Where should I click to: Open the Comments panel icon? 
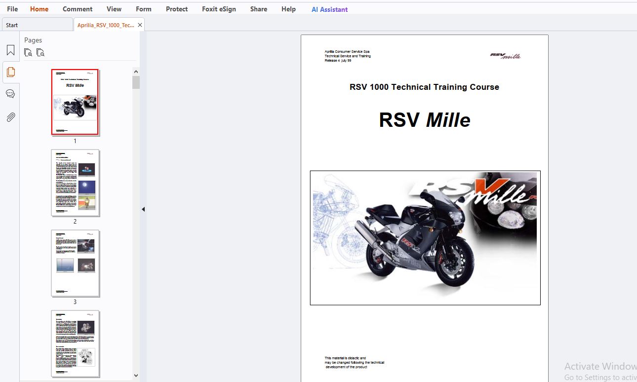coord(10,94)
